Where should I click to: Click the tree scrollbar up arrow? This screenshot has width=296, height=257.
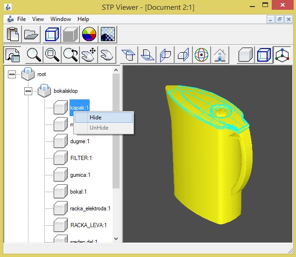(x=116, y=70)
